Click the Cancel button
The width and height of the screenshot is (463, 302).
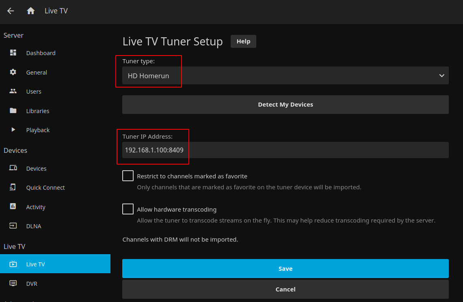285,289
